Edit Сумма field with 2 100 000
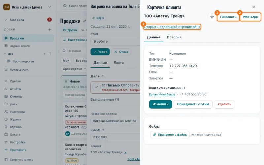264x165 pixels. (115, 137)
